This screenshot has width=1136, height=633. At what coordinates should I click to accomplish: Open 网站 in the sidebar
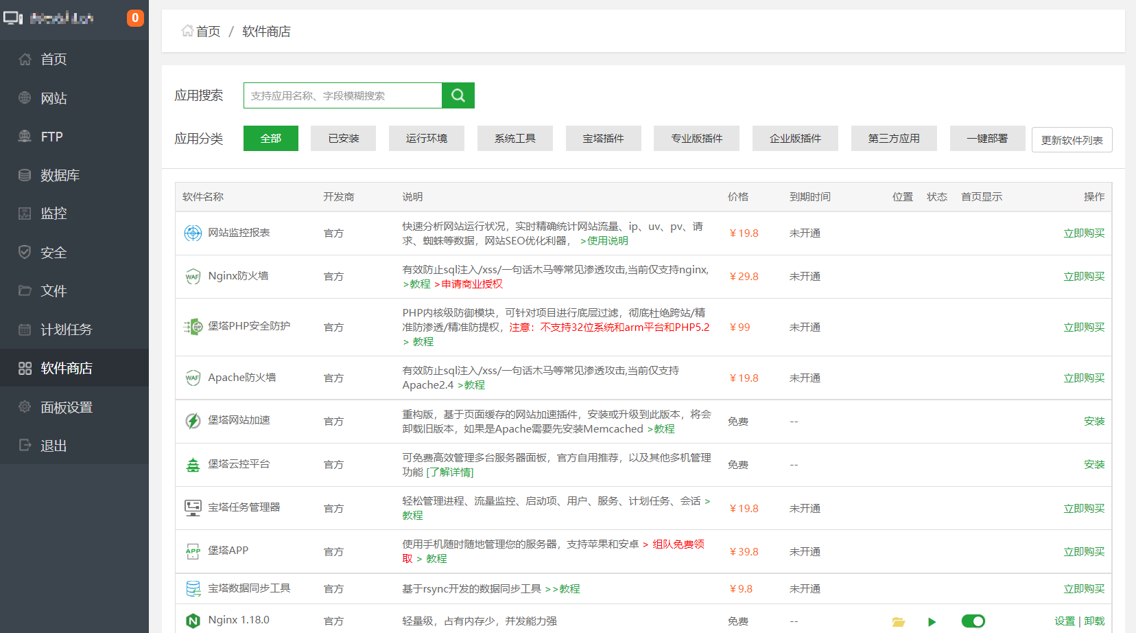click(74, 98)
